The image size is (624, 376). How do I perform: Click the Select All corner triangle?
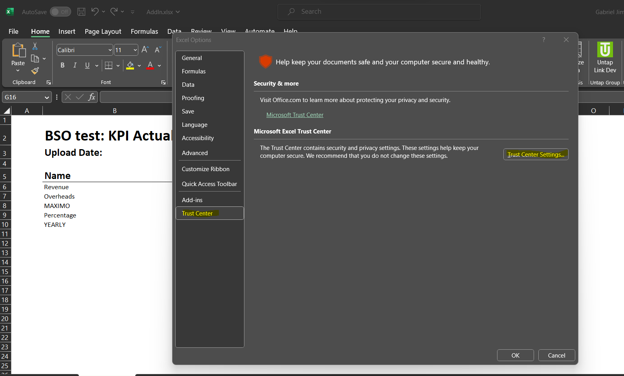pos(6,111)
